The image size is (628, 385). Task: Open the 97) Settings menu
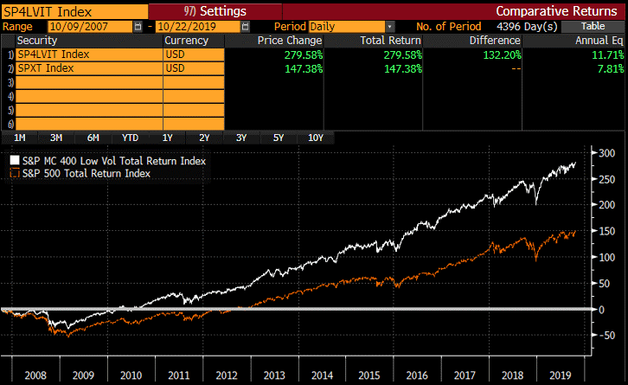click(x=215, y=11)
